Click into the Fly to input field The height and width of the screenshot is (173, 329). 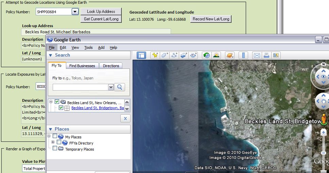(x=80, y=87)
